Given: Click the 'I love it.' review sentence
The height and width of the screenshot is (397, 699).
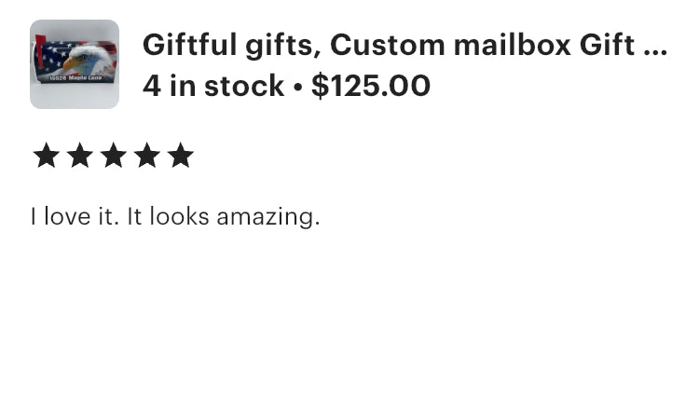Looking at the screenshot, I should click(x=74, y=217).
